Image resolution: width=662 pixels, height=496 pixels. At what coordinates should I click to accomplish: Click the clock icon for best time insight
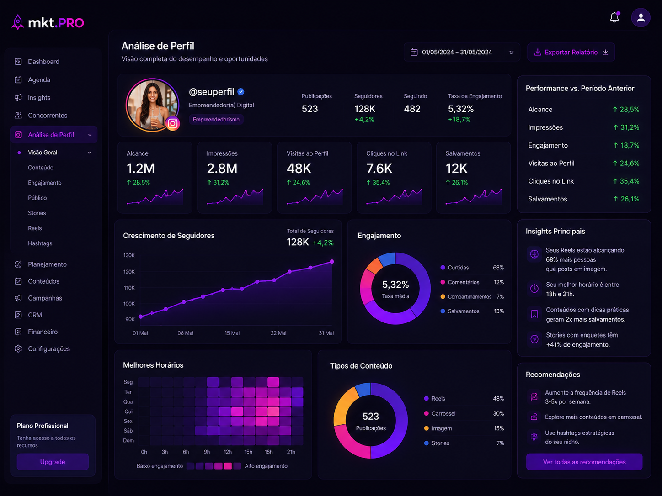coord(534,288)
